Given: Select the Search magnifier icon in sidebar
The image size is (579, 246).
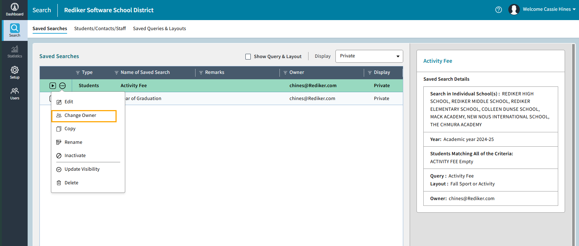Looking at the screenshot, I should click(15, 28).
